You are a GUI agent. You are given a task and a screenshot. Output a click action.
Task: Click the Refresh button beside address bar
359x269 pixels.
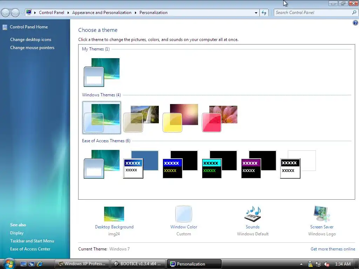tap(264, 13)
